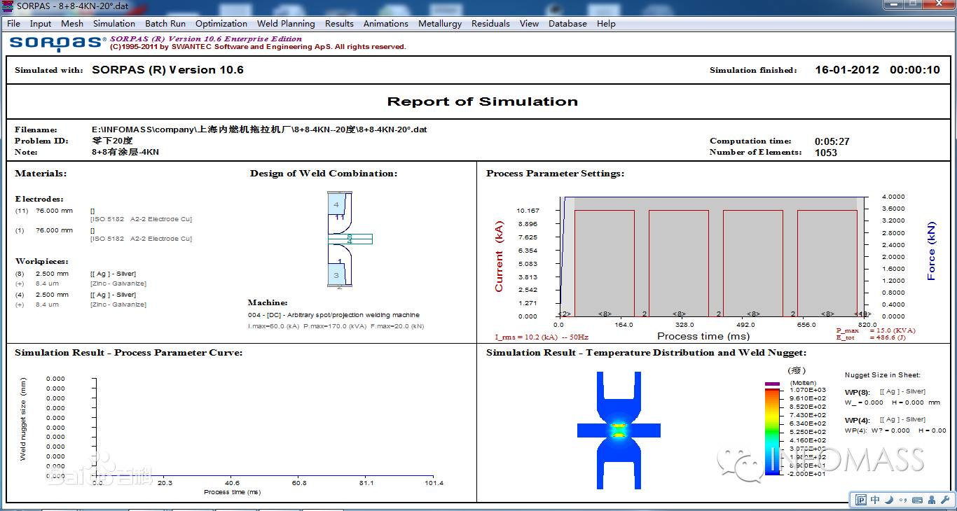Click the 'I_rms = 10.2 (kA) -- 50Hz' label

(542, 337)
